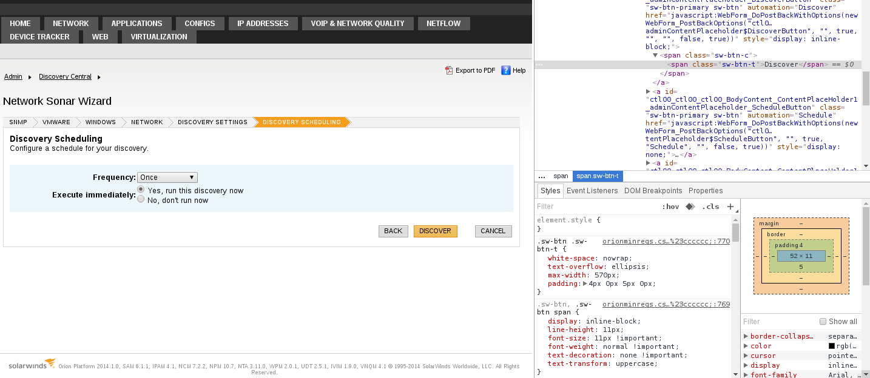Screen dimensions: 870x378
Task: Open the orionminreqs.css :769 source link
Action: tap(666, 304)
